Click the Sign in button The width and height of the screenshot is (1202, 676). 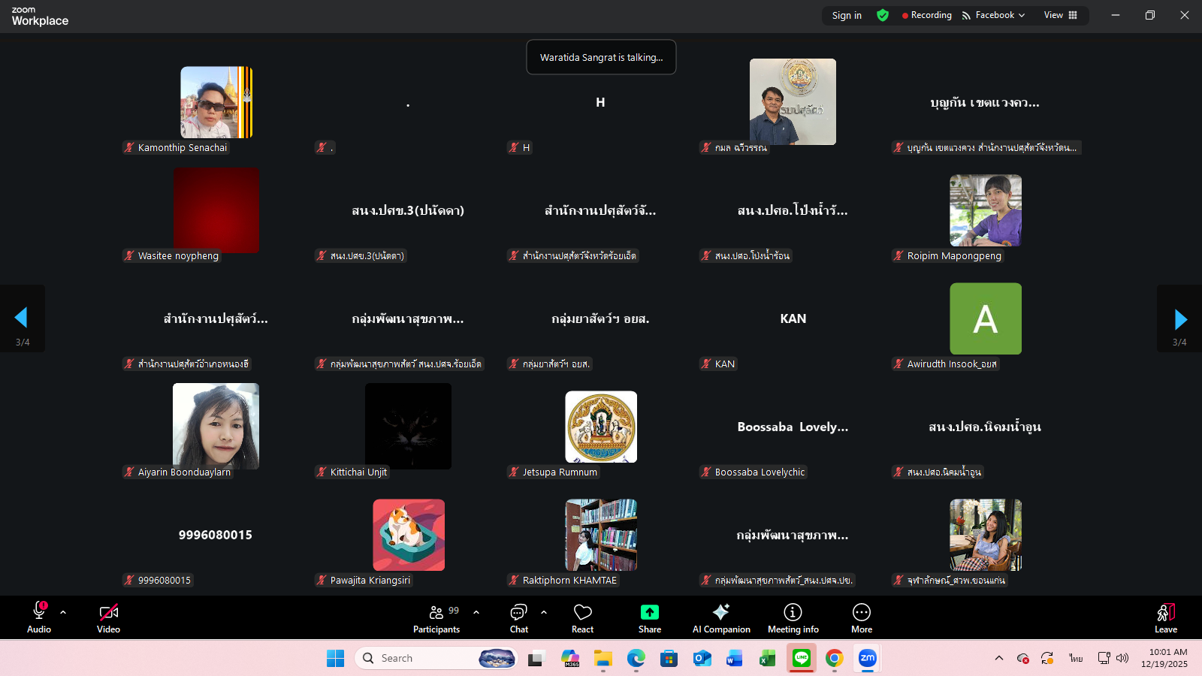pos(847,15)
